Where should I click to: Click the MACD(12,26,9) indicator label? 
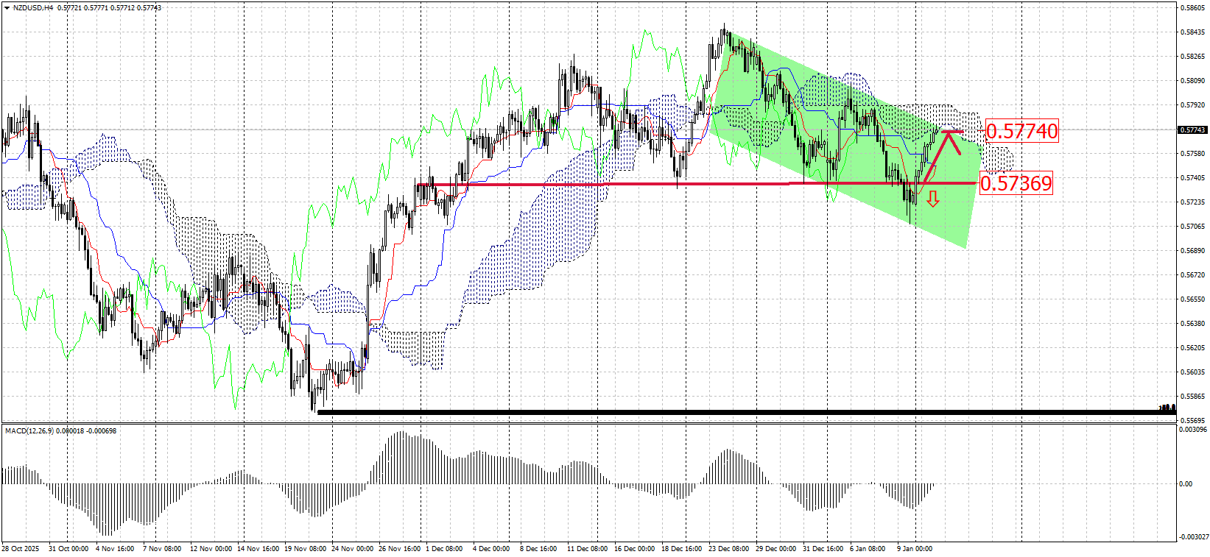click(x=29, y=430)
